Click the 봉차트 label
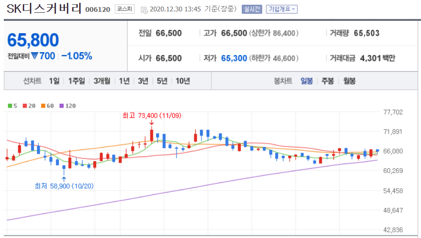421x238 pixels. (x=283, y=81)
